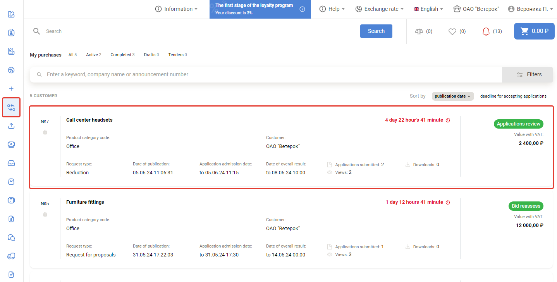This screenshot has width=557, height=282.
Task: Open the banknote payments sidebar icon
Action: (11, 144)
